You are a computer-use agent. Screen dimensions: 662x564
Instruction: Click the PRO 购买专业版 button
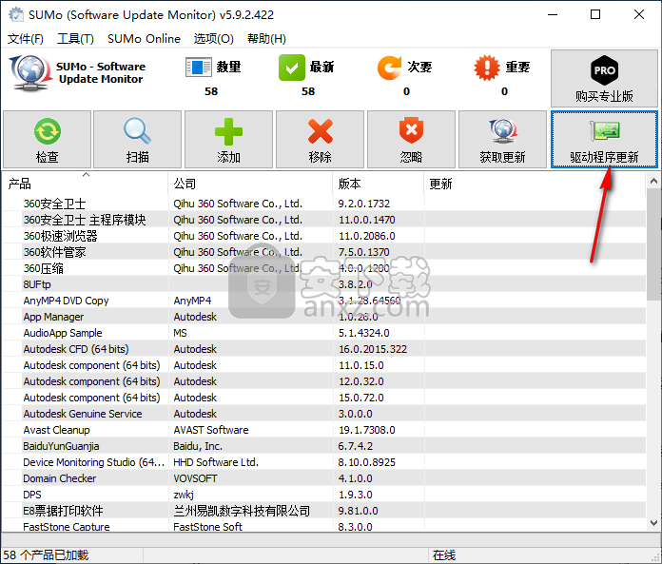[604, 79]
